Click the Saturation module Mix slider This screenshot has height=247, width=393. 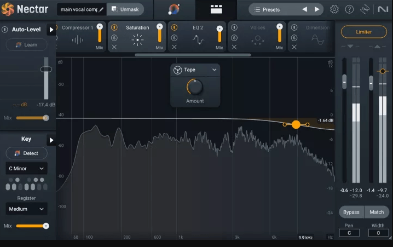159,33
